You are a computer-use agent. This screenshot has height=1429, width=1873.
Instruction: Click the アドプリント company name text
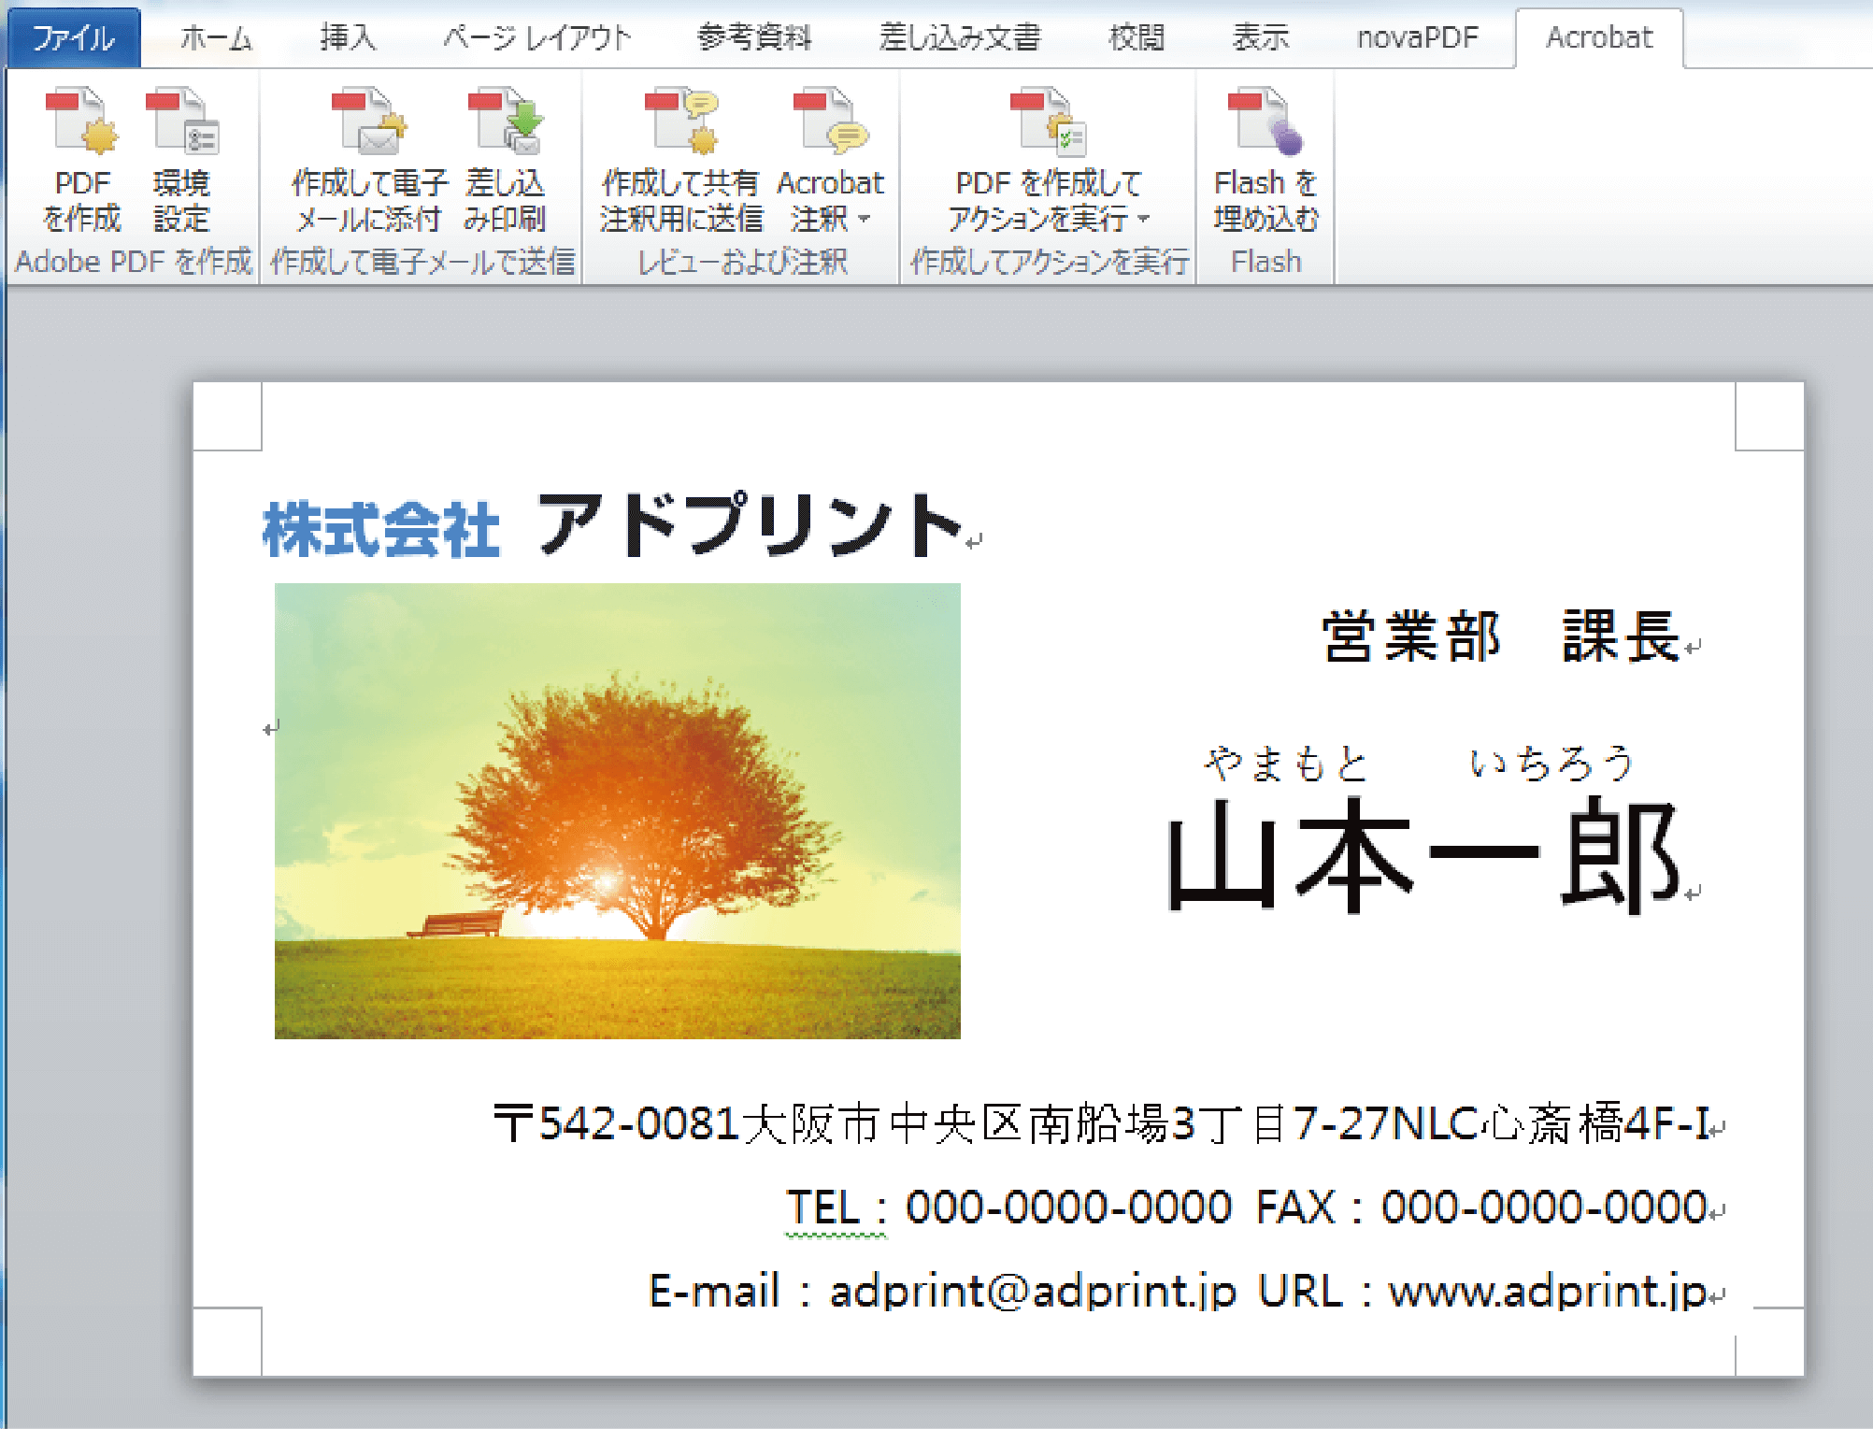750,525
